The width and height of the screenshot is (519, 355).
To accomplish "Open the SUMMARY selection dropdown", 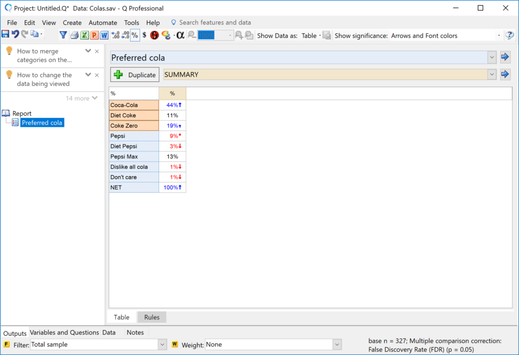I will pyautogui.click(x=492, y=74).
